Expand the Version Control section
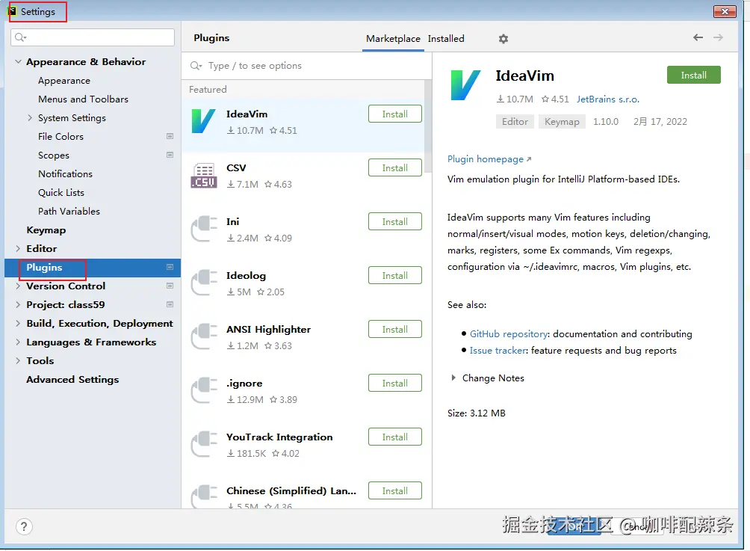Viewport: 750px width, 551px height. (18, 286)
